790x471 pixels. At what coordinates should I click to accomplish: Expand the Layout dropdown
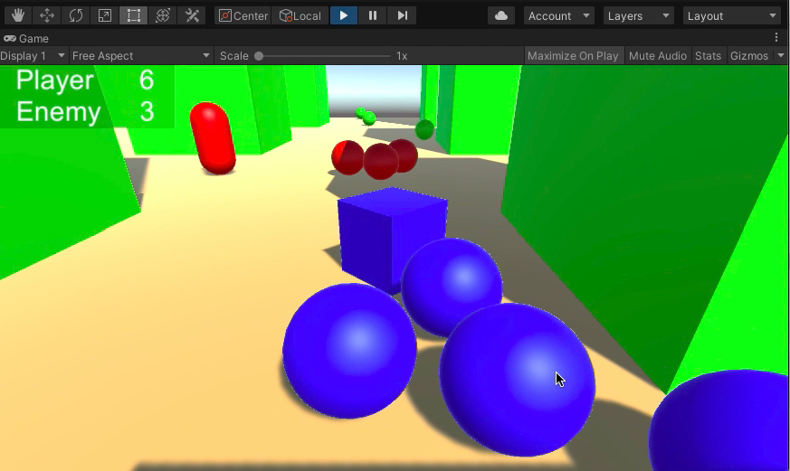click(x=731, y=15)
